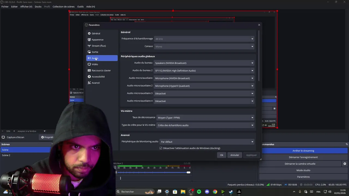
Task: Open the Canaux dropdown
Action: [x=204, y=47]
